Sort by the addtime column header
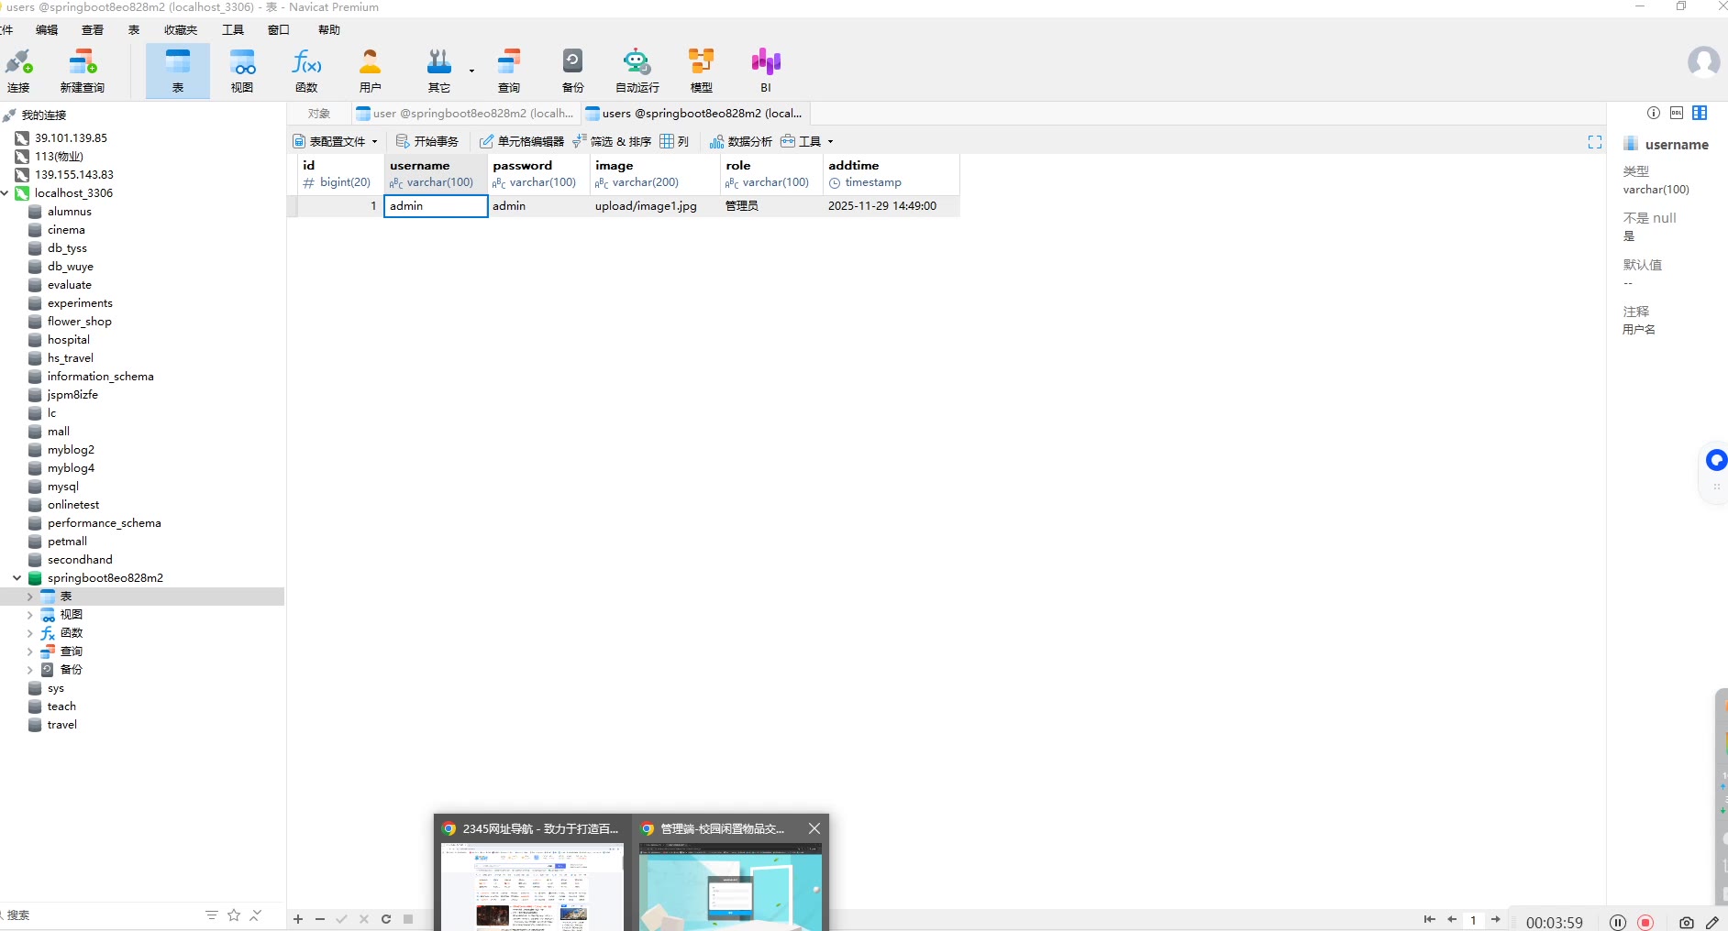 coord(891,174)
